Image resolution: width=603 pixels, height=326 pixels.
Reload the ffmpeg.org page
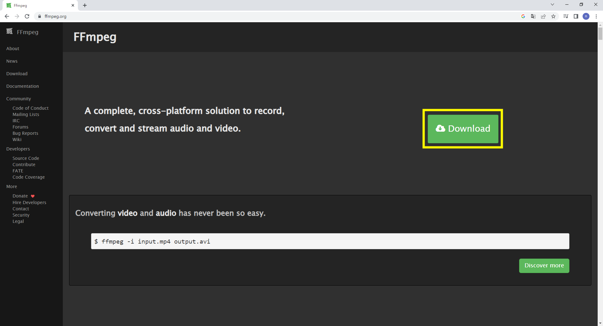coord(27,16)
